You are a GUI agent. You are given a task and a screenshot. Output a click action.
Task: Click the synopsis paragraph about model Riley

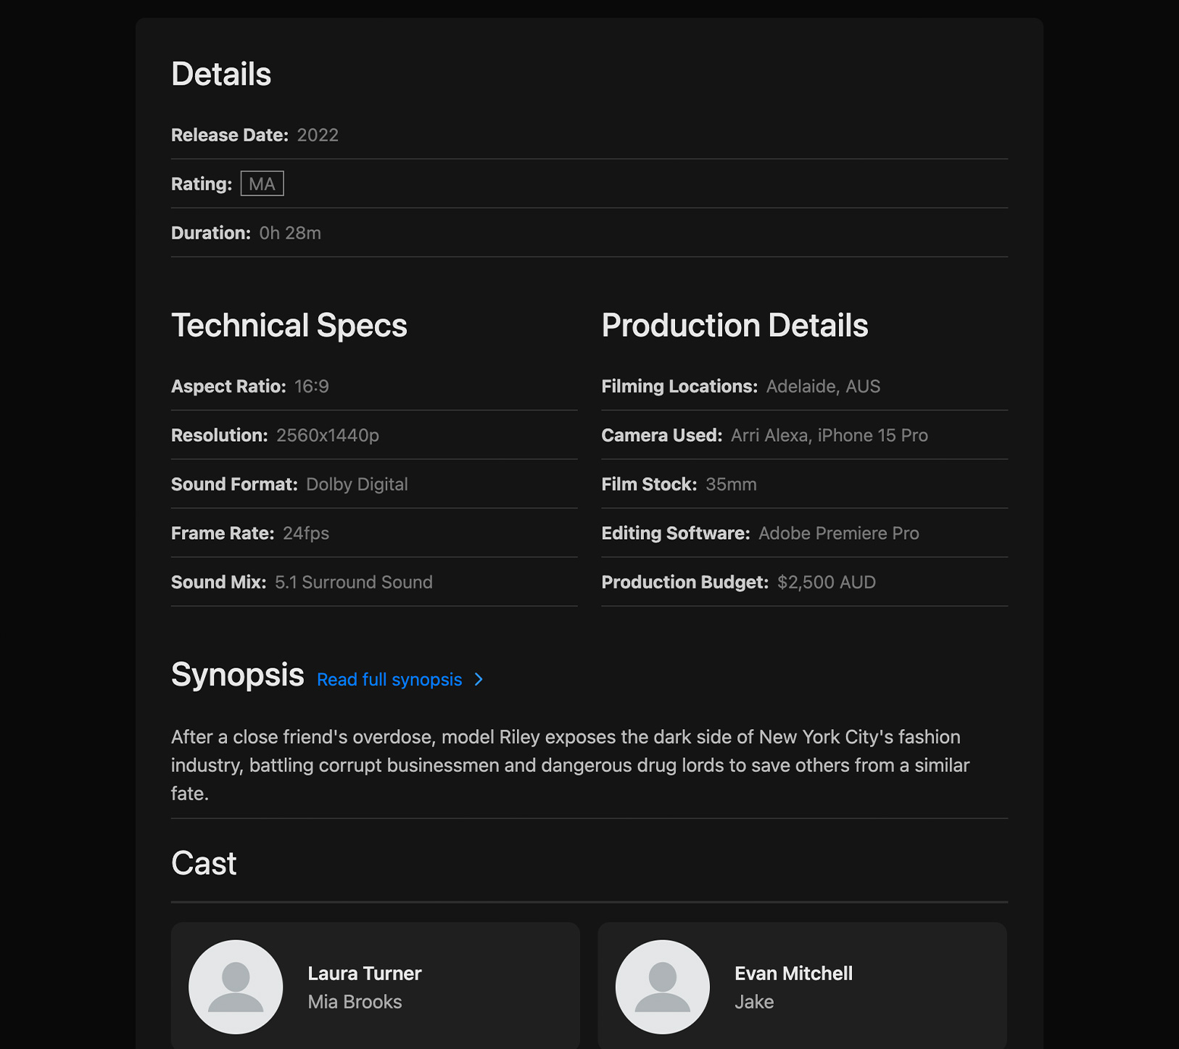[x=570, y=765]
